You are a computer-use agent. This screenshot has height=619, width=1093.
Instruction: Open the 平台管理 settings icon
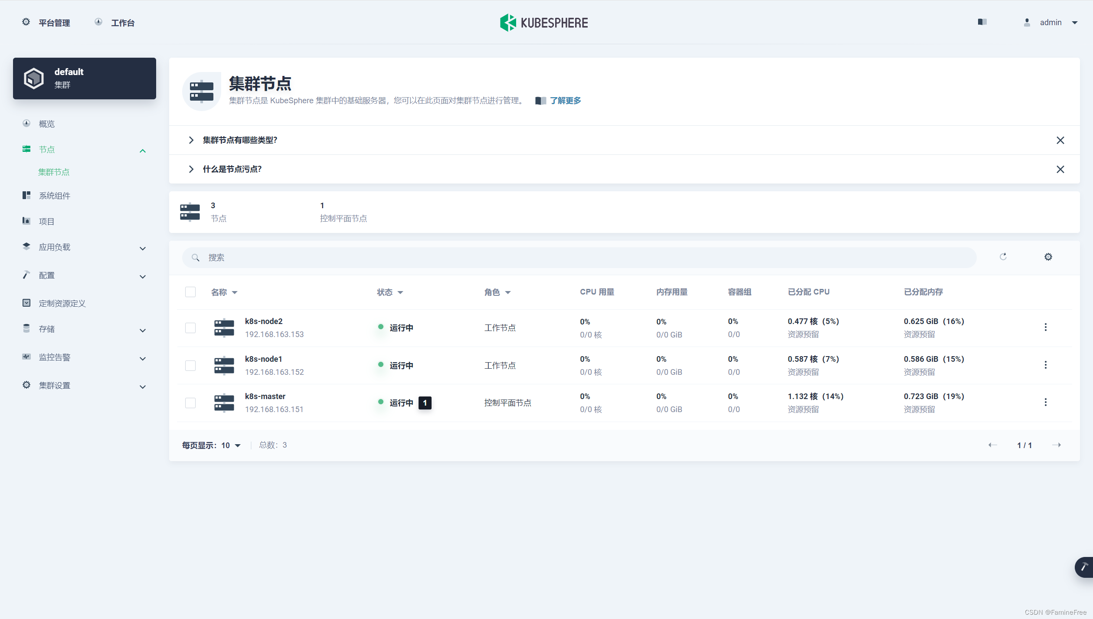(26, 22)
